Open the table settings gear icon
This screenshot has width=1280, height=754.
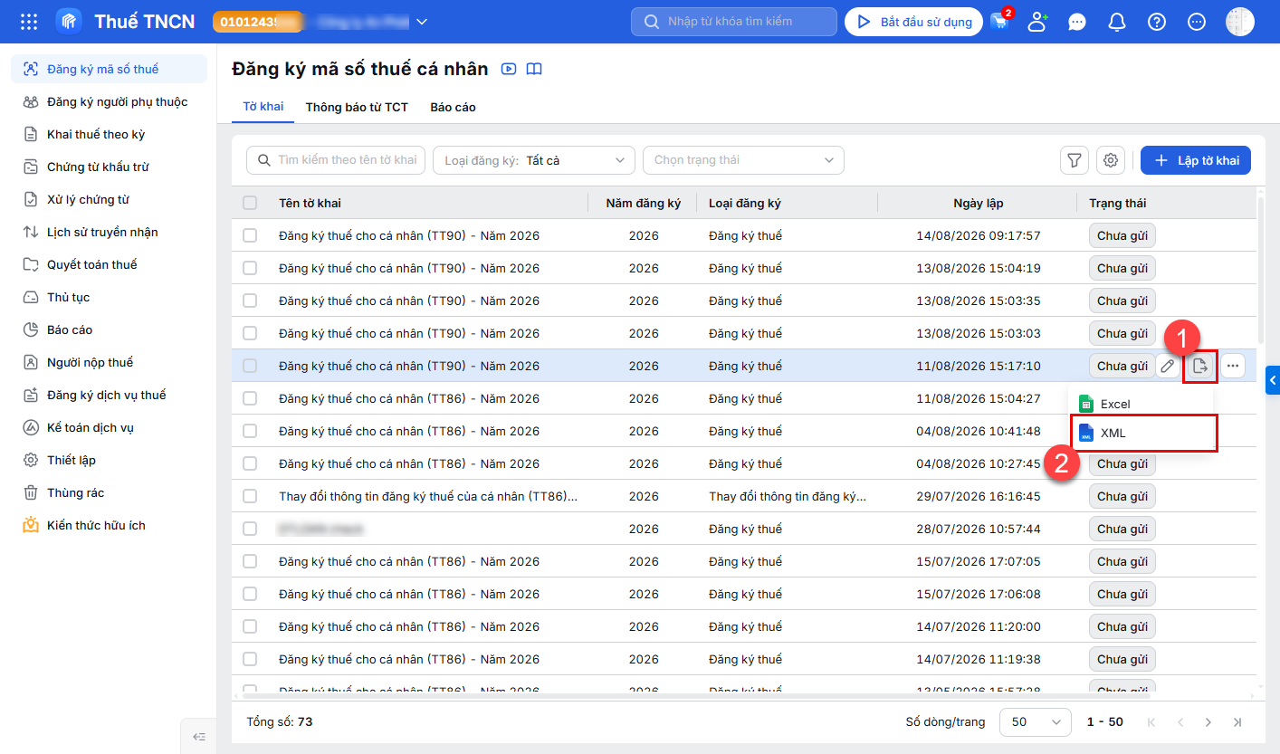pyautogui.click(x=1111, y=160)
